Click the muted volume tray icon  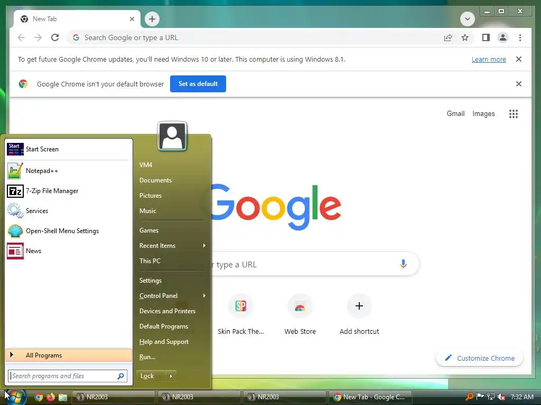(501, 397)
